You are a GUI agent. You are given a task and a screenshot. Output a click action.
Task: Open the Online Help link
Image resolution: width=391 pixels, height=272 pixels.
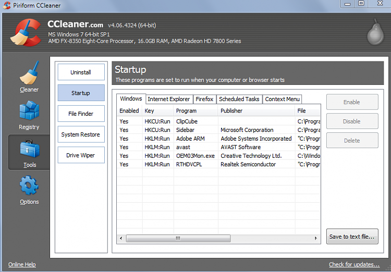(x=22, y=264)
